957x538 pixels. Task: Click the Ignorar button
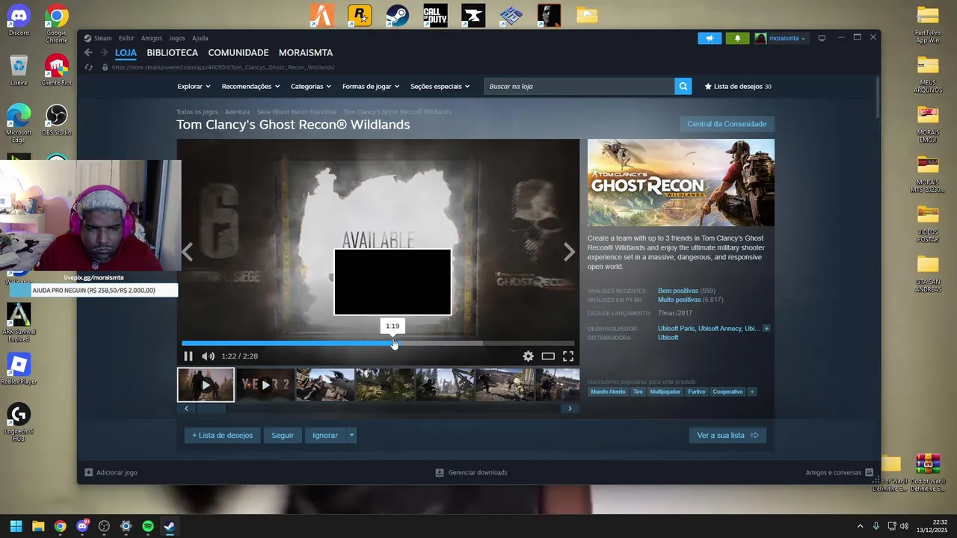[x=325, y=435]
